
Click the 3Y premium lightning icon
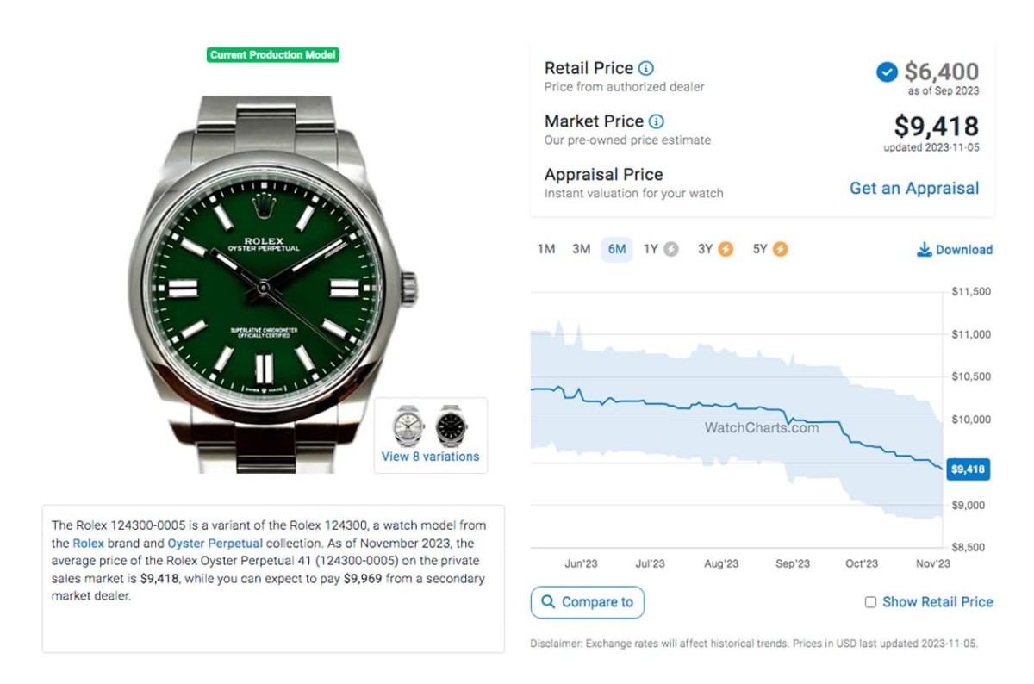pyautogui.click(x=726, y=250)
